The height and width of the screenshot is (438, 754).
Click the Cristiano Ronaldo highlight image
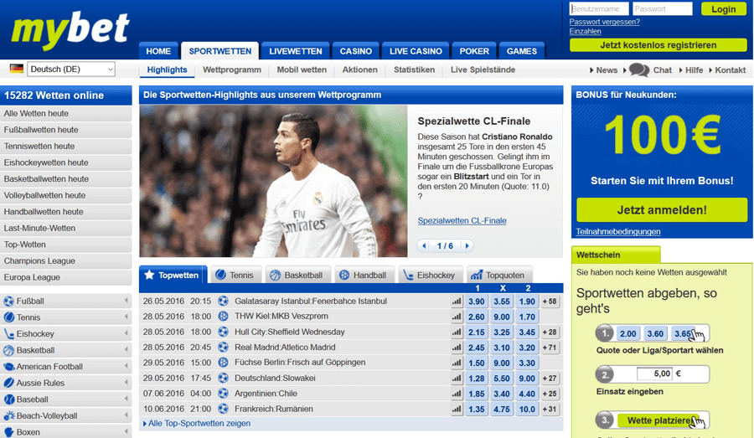point(273,181)
